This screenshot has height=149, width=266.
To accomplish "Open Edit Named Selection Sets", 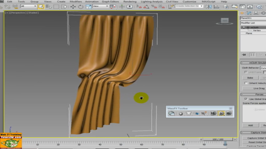I will click(x=171, y=7).
